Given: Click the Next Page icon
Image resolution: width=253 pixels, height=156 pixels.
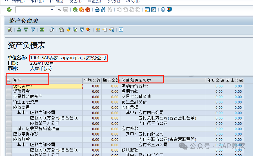Looking at the screenshot, I should (132, 10).
